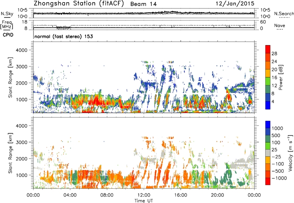Screen dimensions: 294x203
Task: Click the '4' Power colorbar tick
Action: pos(273,101)
